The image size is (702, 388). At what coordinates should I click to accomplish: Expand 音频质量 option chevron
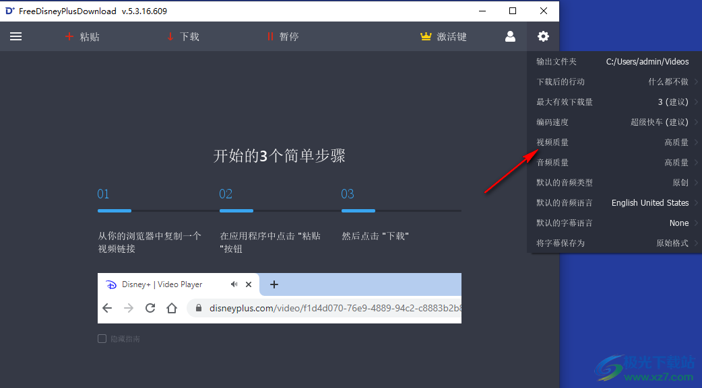[696, 162]
